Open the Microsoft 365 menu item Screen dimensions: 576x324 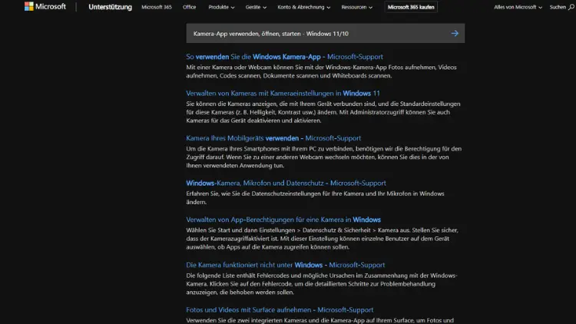point(157,7)
